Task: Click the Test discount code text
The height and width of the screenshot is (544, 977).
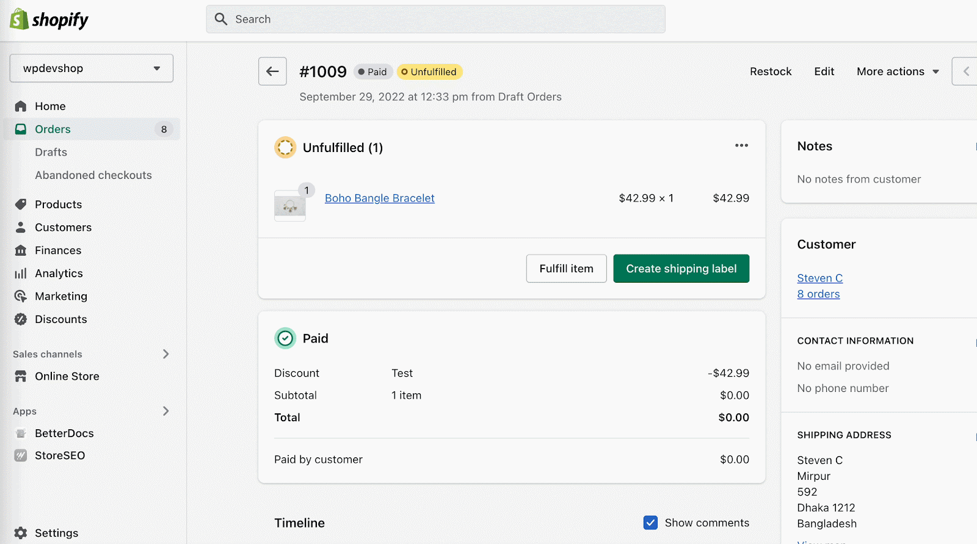Action: coord(402,373)
